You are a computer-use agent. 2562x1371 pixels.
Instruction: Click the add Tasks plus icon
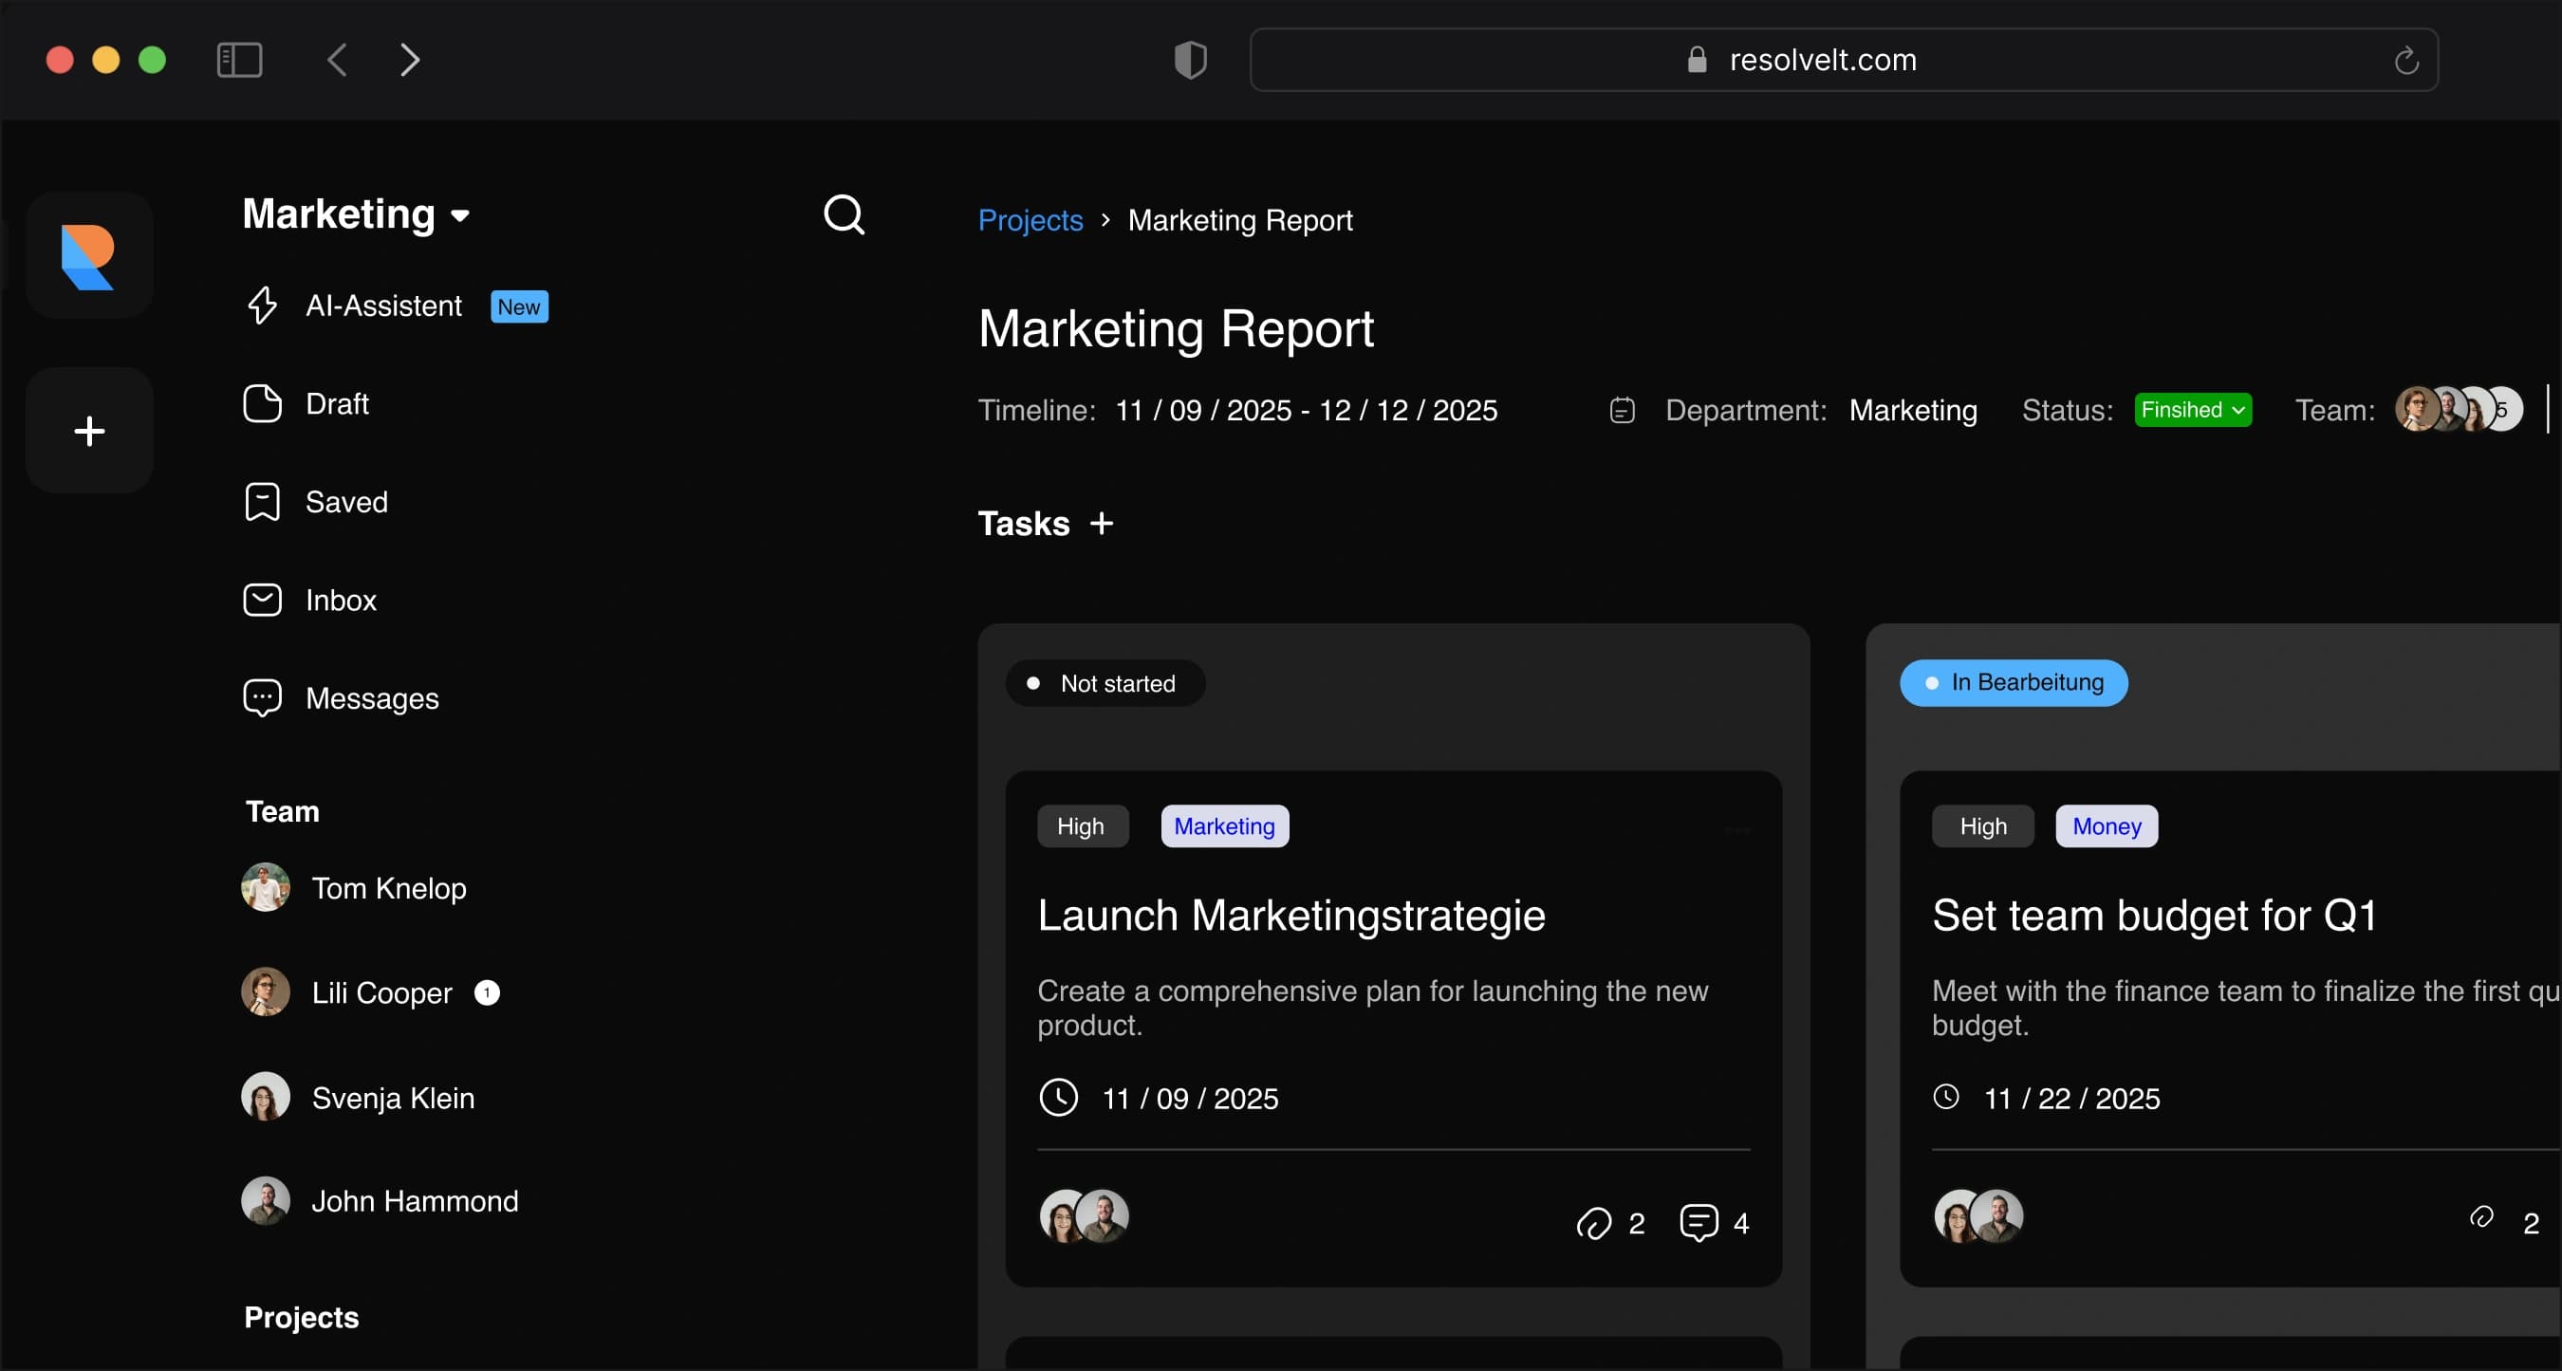(x=1101, y=523)
